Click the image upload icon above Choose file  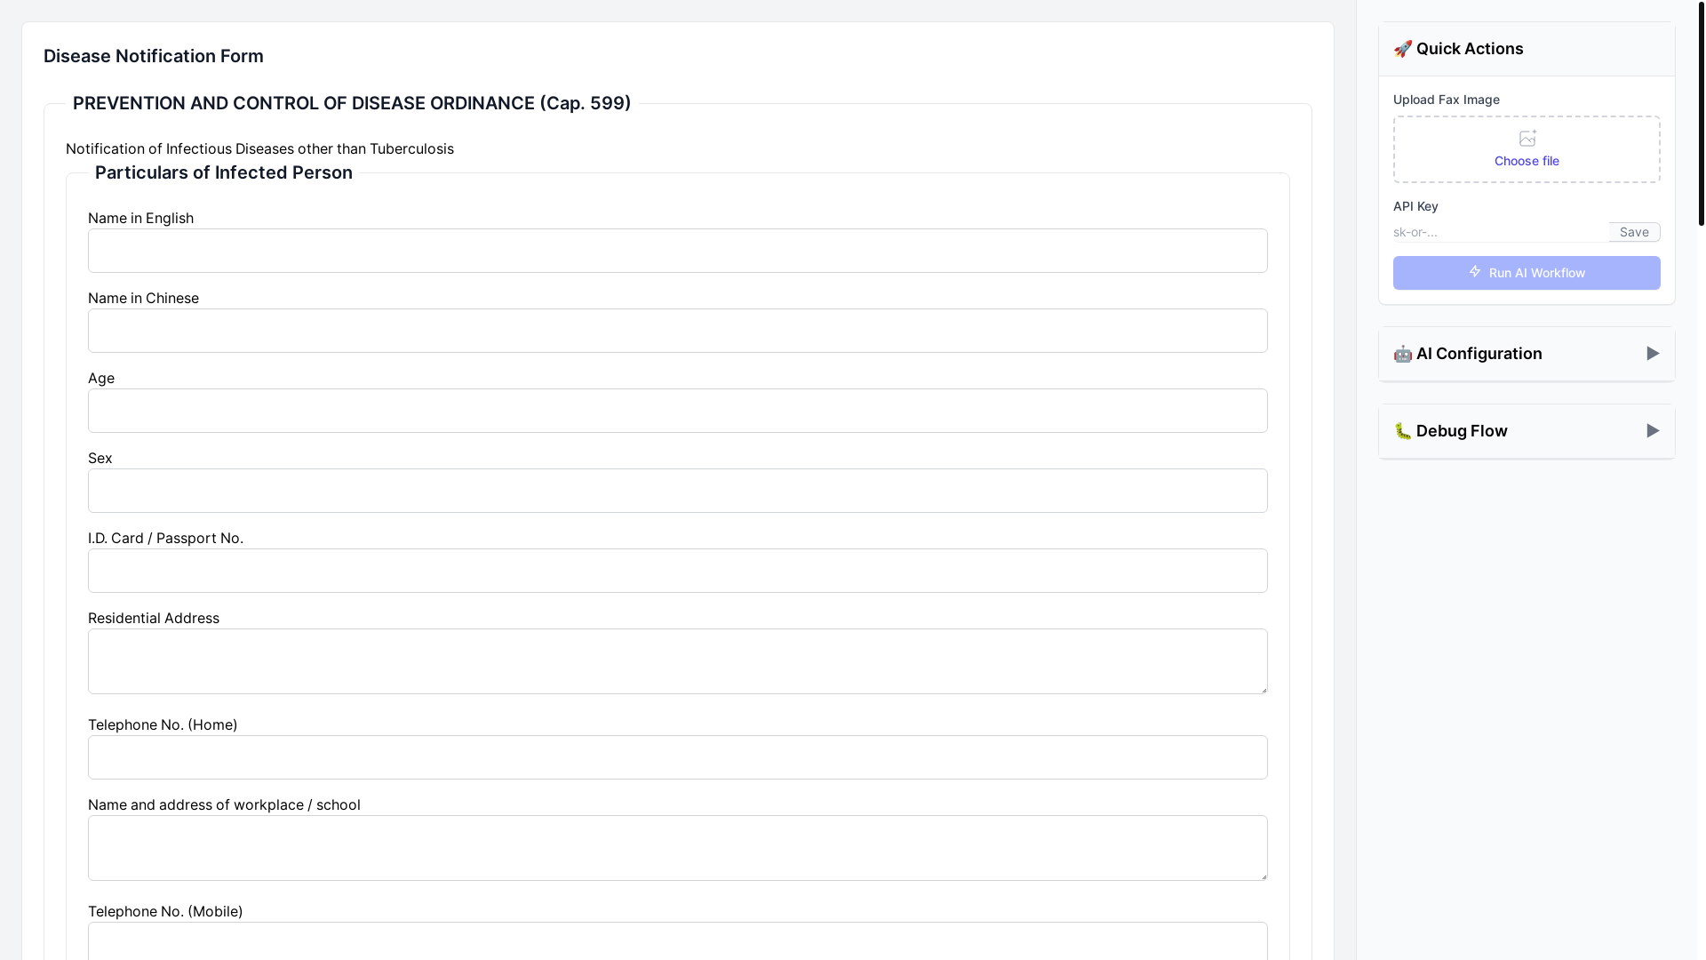click(1527, 138)
